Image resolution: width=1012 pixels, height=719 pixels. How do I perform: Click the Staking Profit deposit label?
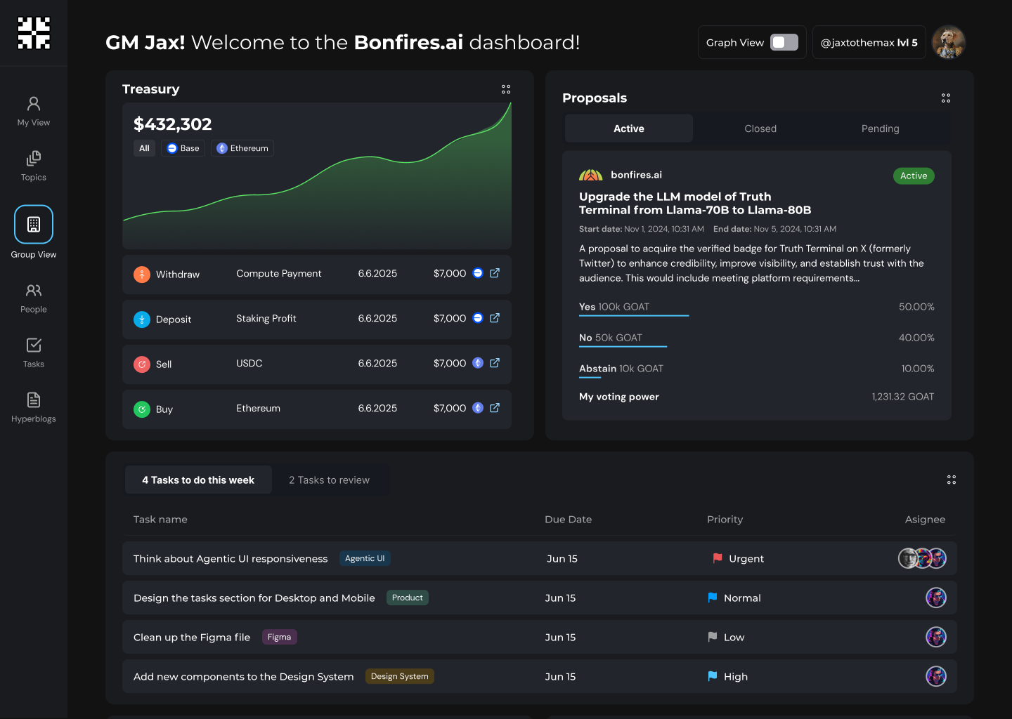(x=266, y=318)
